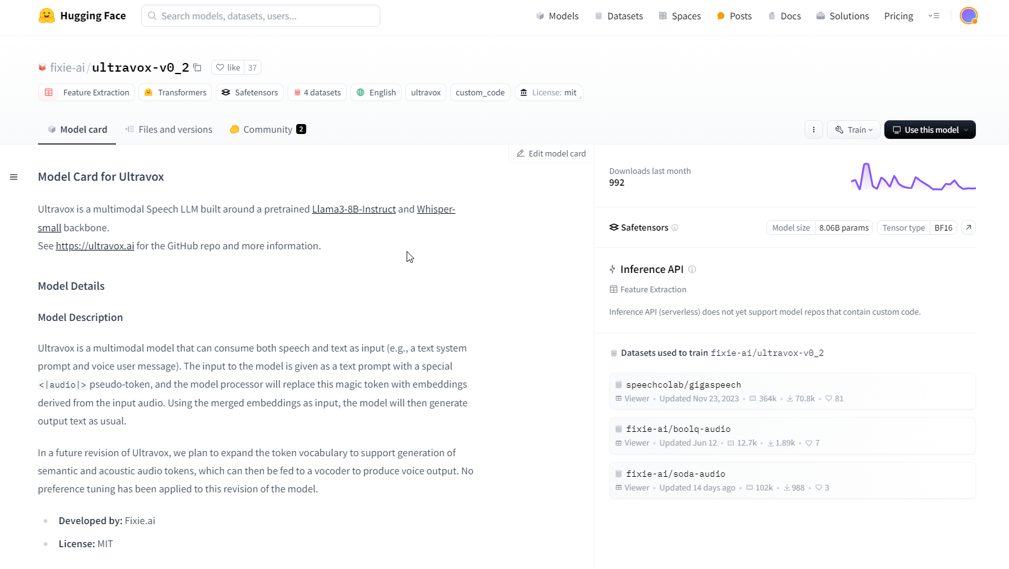Screen dimensions: 1009x569
Task: Copy model name ultravox-v0_2 icon
Action: [197, 67]
